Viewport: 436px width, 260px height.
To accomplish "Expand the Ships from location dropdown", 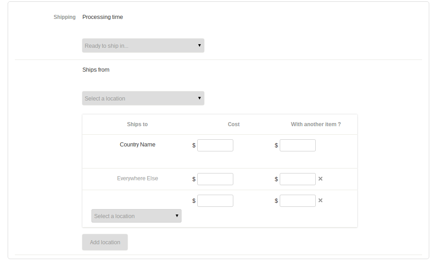I will click(x=143, y=98).
